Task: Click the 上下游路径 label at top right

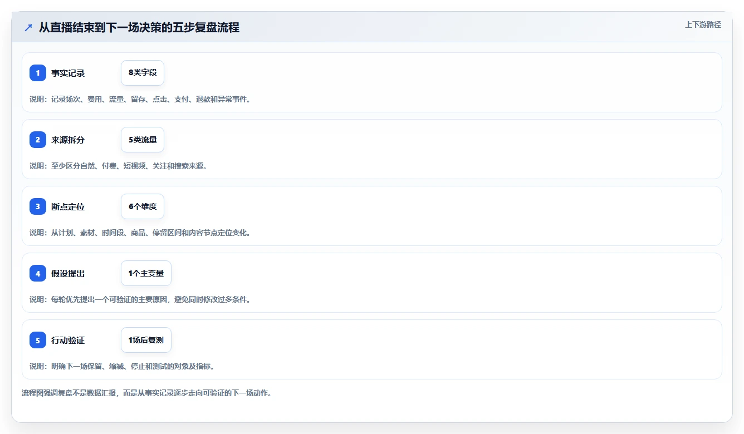Action: (703, 24)
